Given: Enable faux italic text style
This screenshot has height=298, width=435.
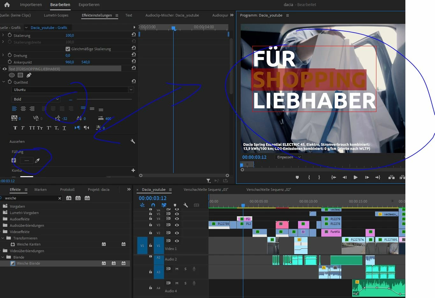Looking at the screenshot, I should click(23, 128).
